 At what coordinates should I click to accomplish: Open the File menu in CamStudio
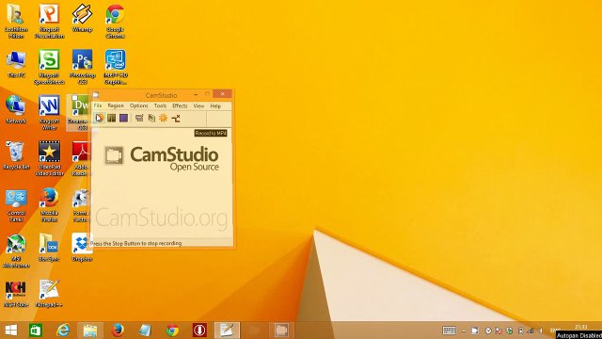click(98, 105)
